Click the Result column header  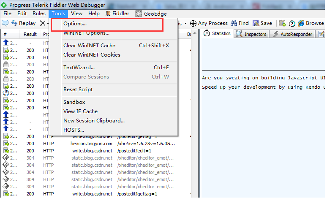click(30, 34)
